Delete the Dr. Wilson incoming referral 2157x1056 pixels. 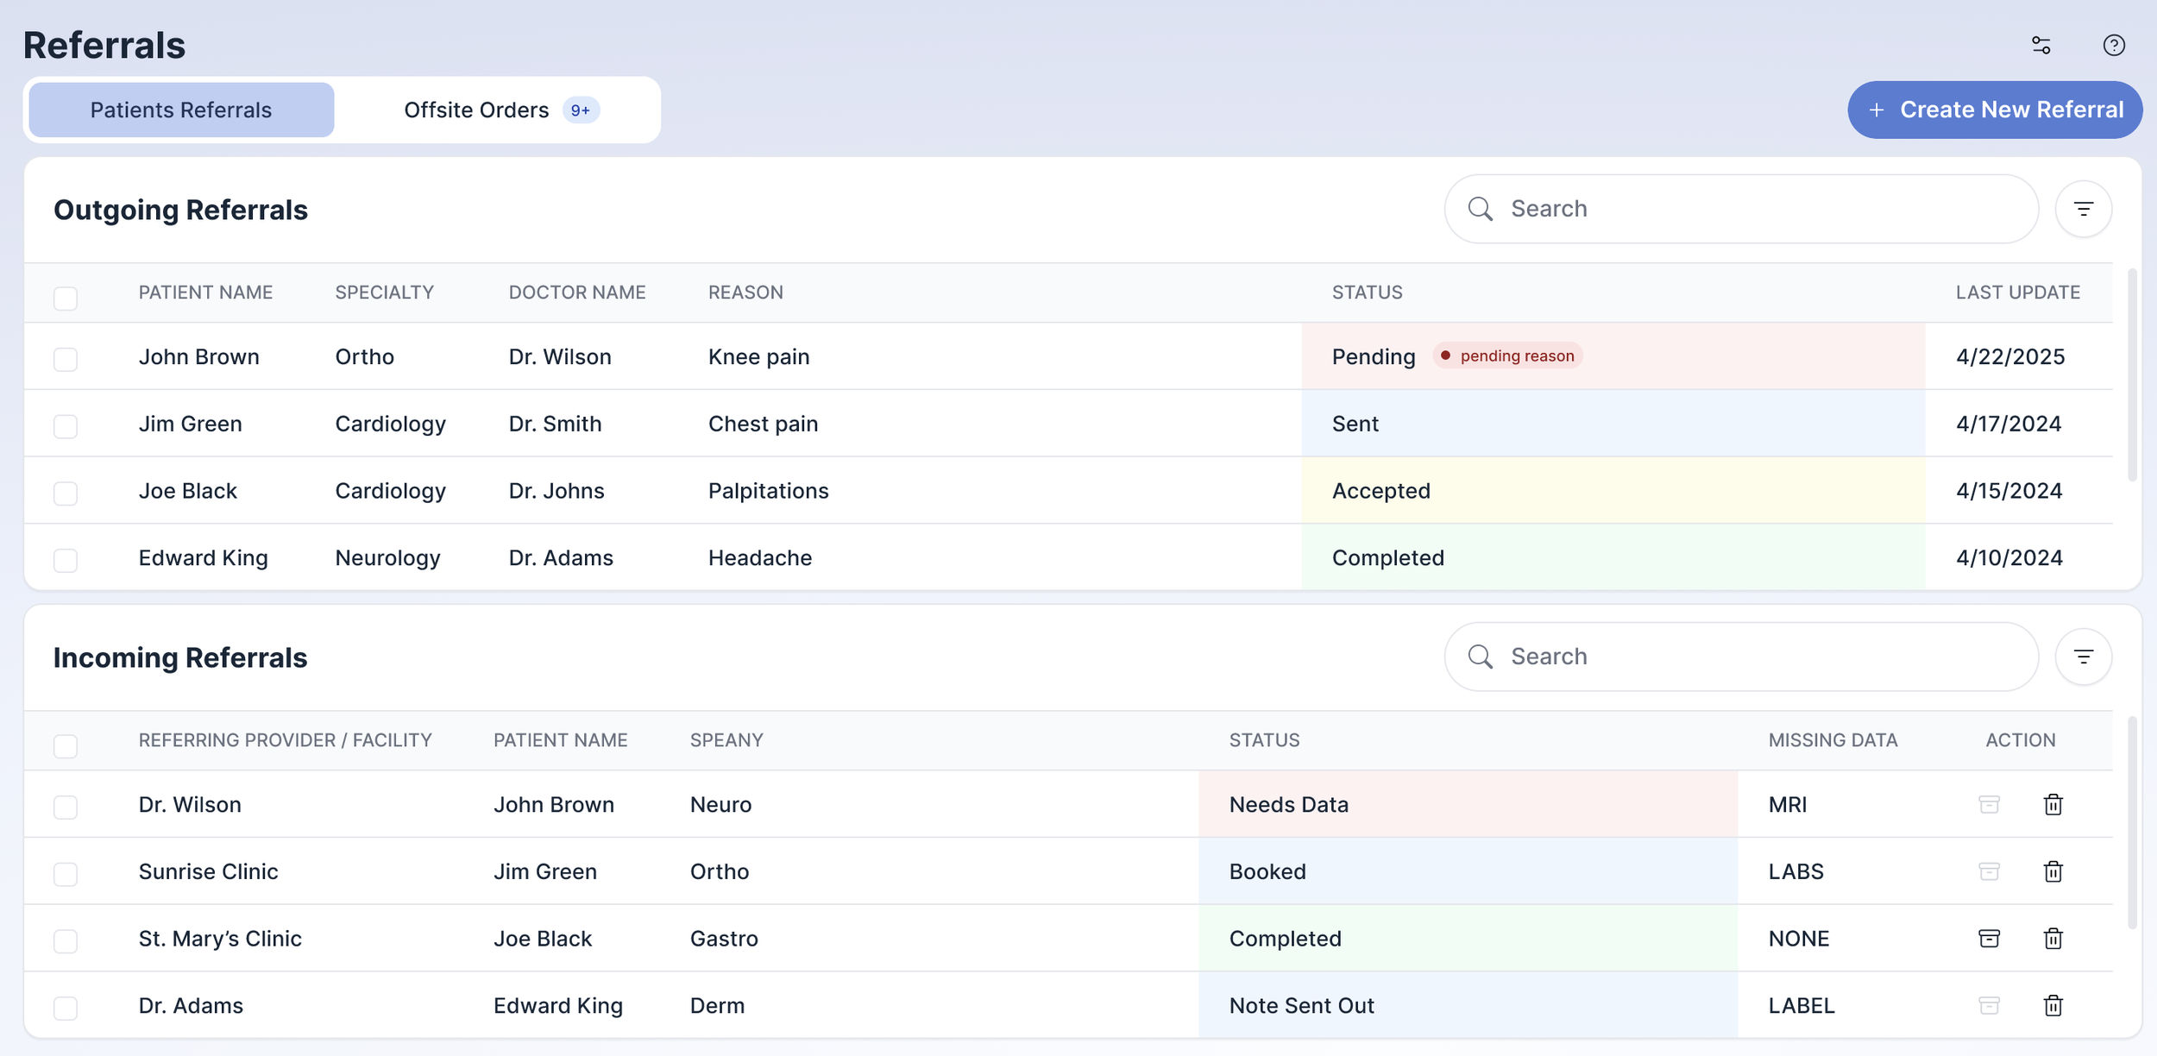tap(2053, 804)
